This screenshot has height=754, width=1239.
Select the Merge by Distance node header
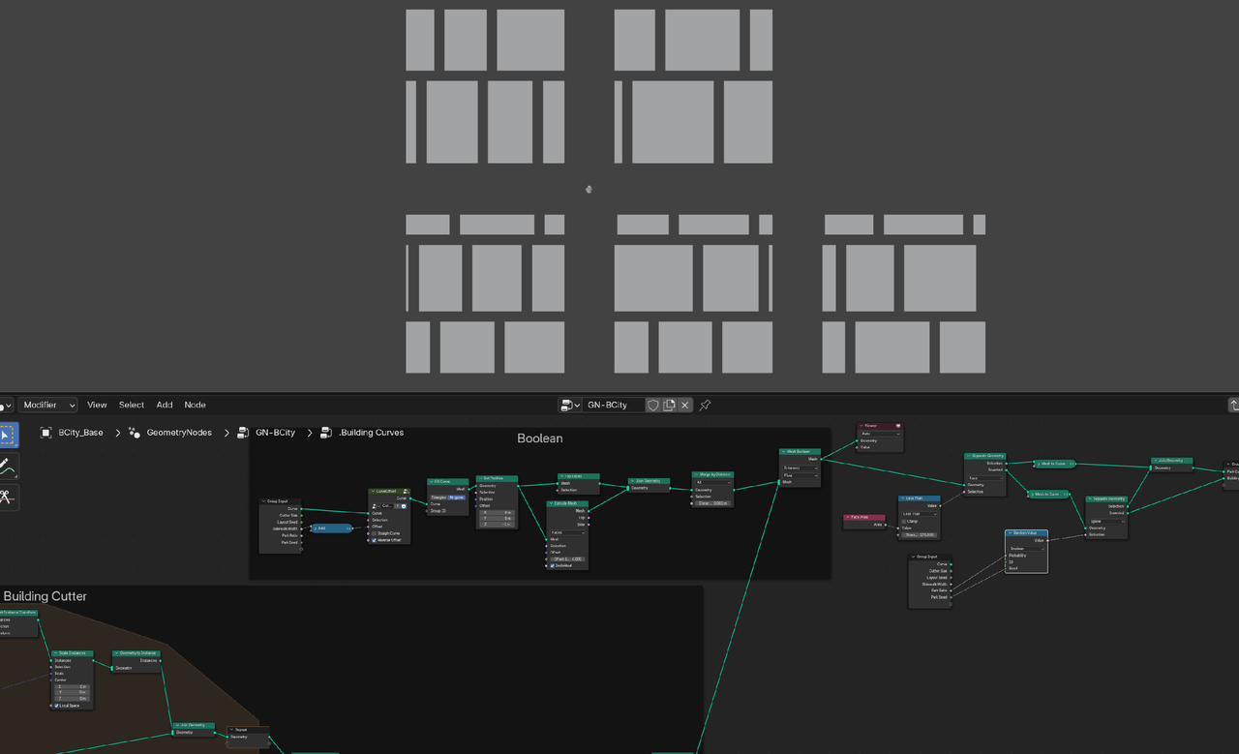pos(712,474)
